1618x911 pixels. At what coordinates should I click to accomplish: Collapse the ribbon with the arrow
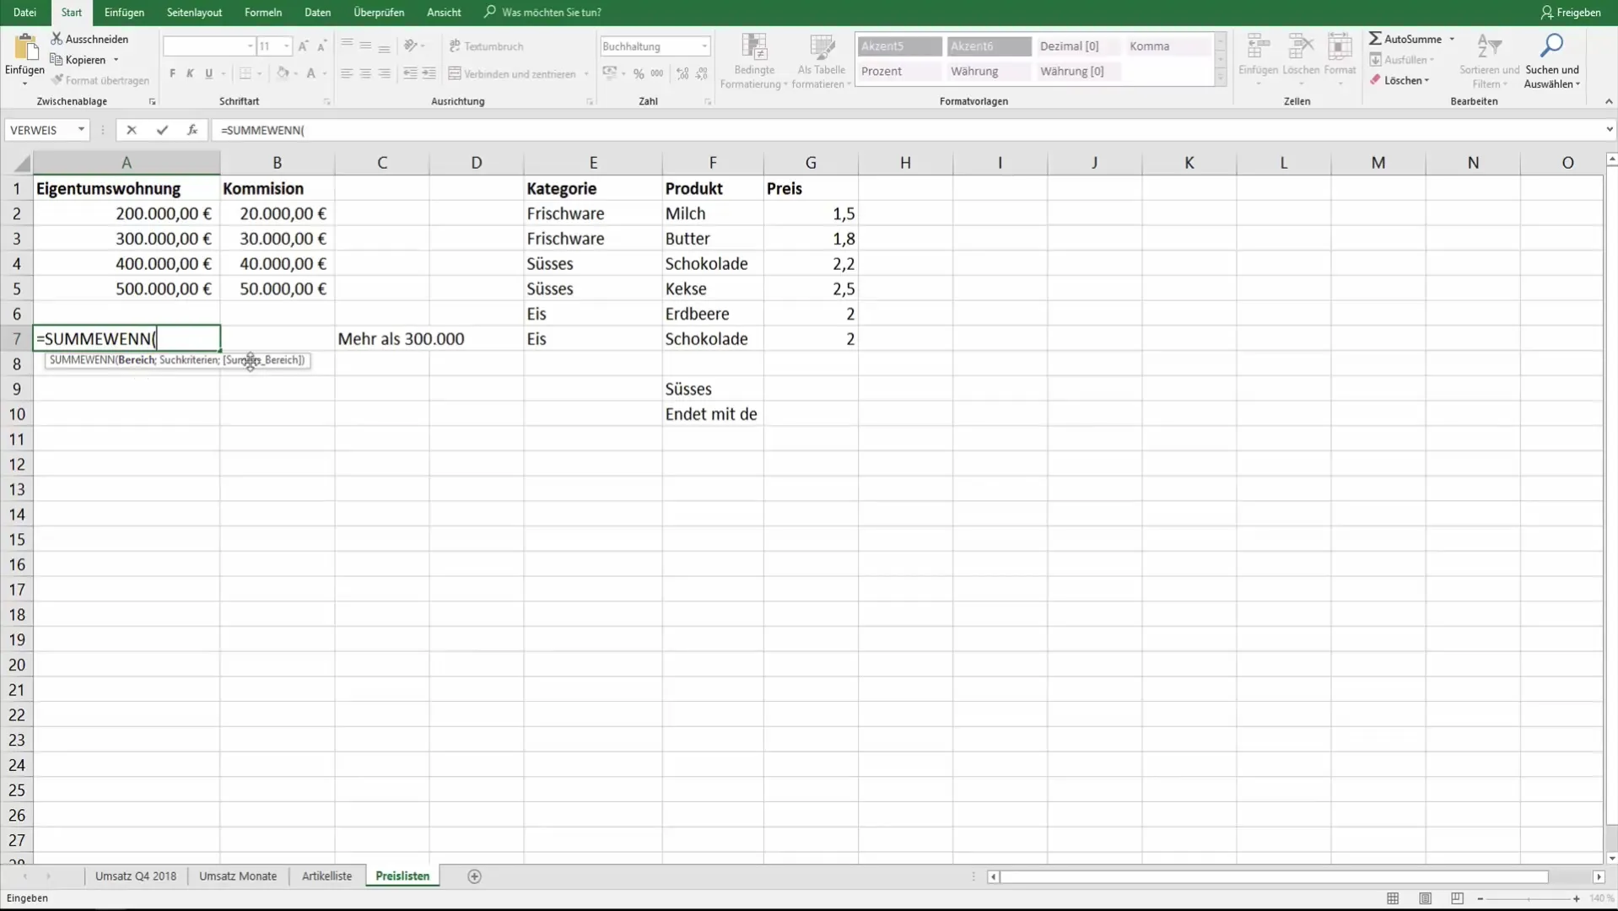[1609, 101]
